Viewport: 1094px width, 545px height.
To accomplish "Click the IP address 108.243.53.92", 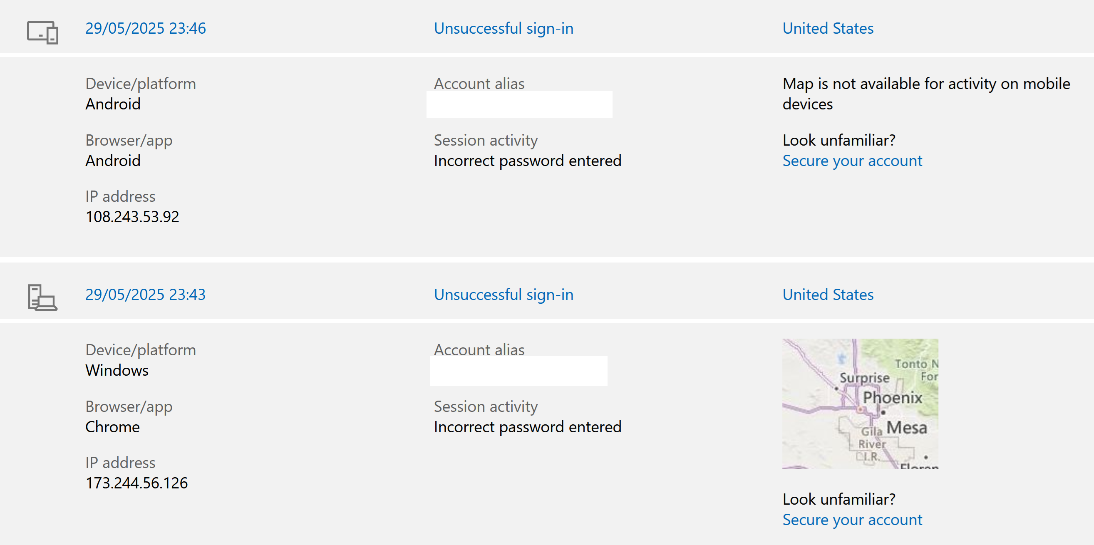I will click(x=132, y=217).
